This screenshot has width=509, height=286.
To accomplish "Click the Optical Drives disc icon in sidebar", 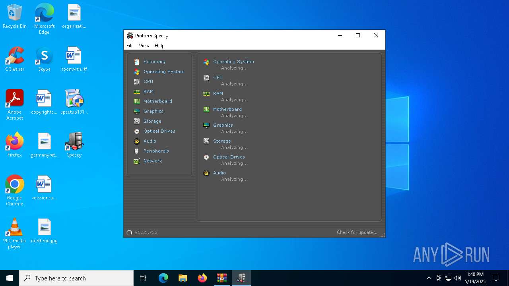I will tap(137, 131).
